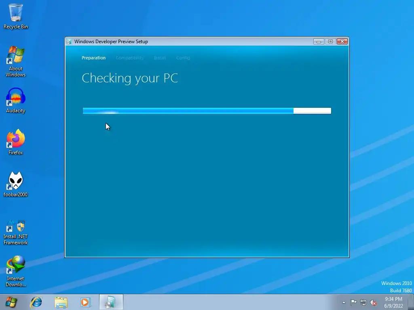Launch Internet Explorer from taskbar
414x310 pixels.
click(36, 302)
